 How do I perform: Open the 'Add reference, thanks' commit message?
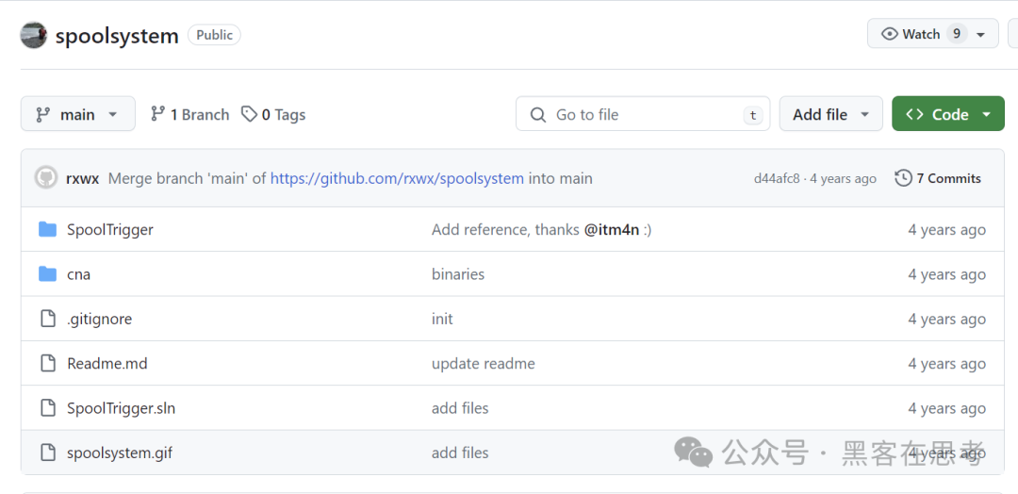(505, 230)
